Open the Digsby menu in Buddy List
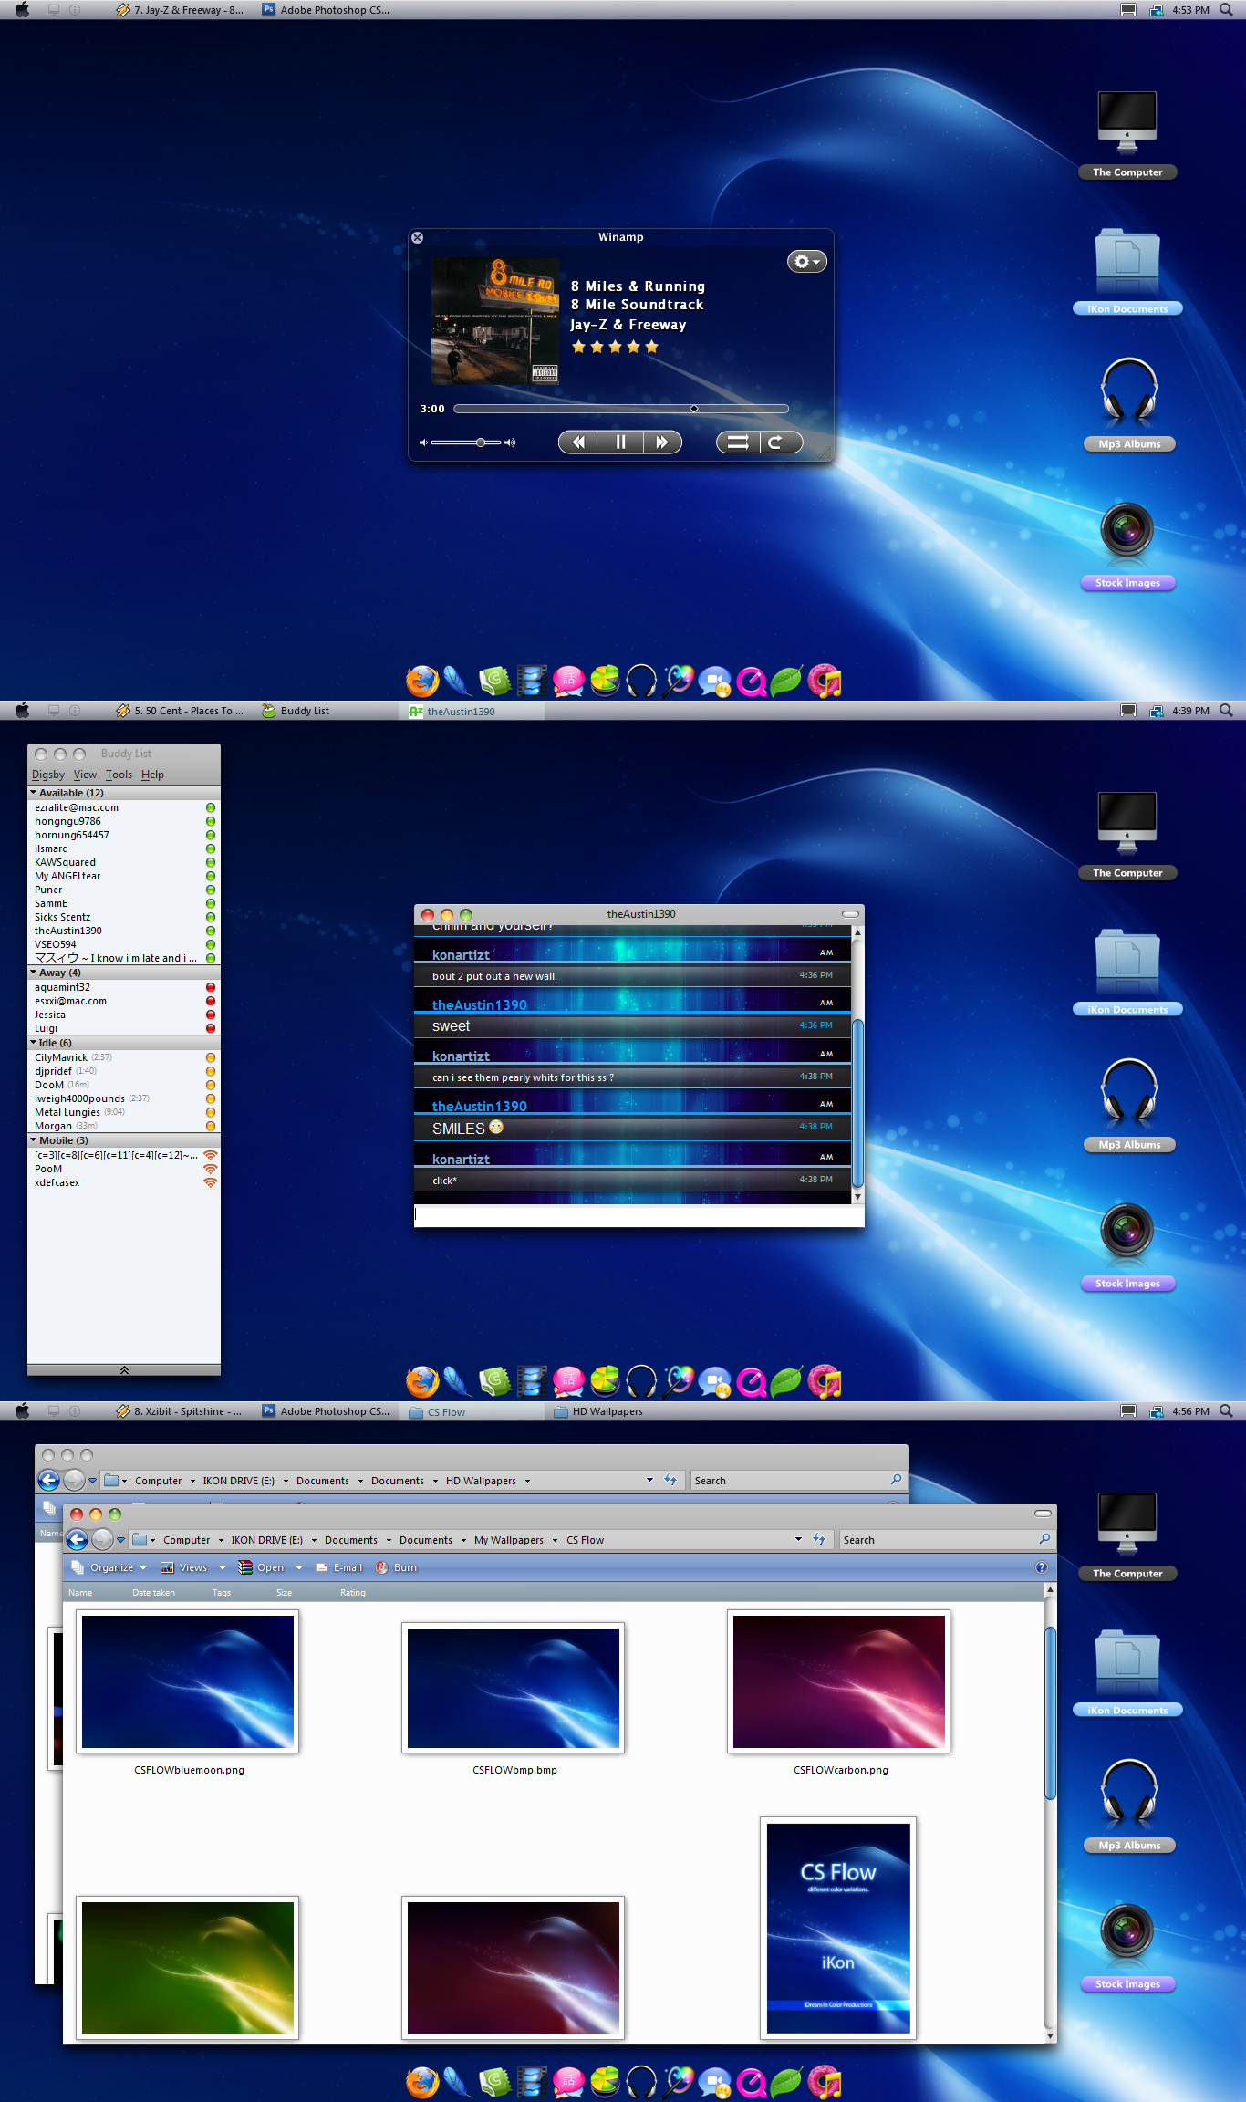The width and height of the screenshot is (1246, 2102). coord(48,775)
